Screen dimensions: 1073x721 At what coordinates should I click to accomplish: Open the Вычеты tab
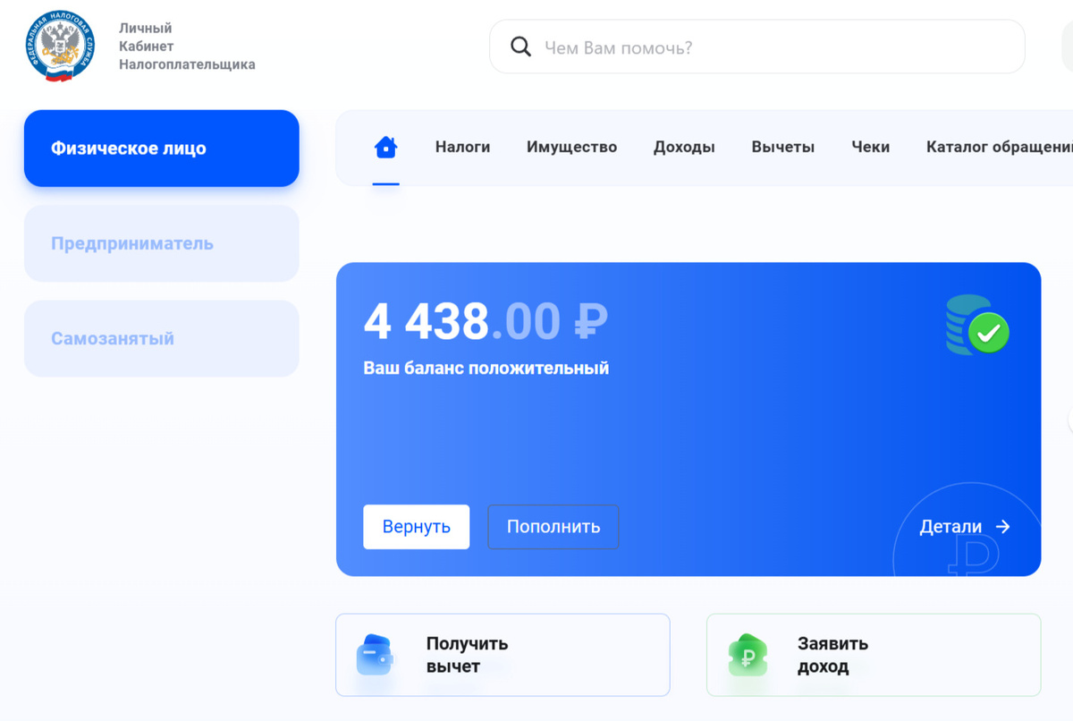click(782, 147)
